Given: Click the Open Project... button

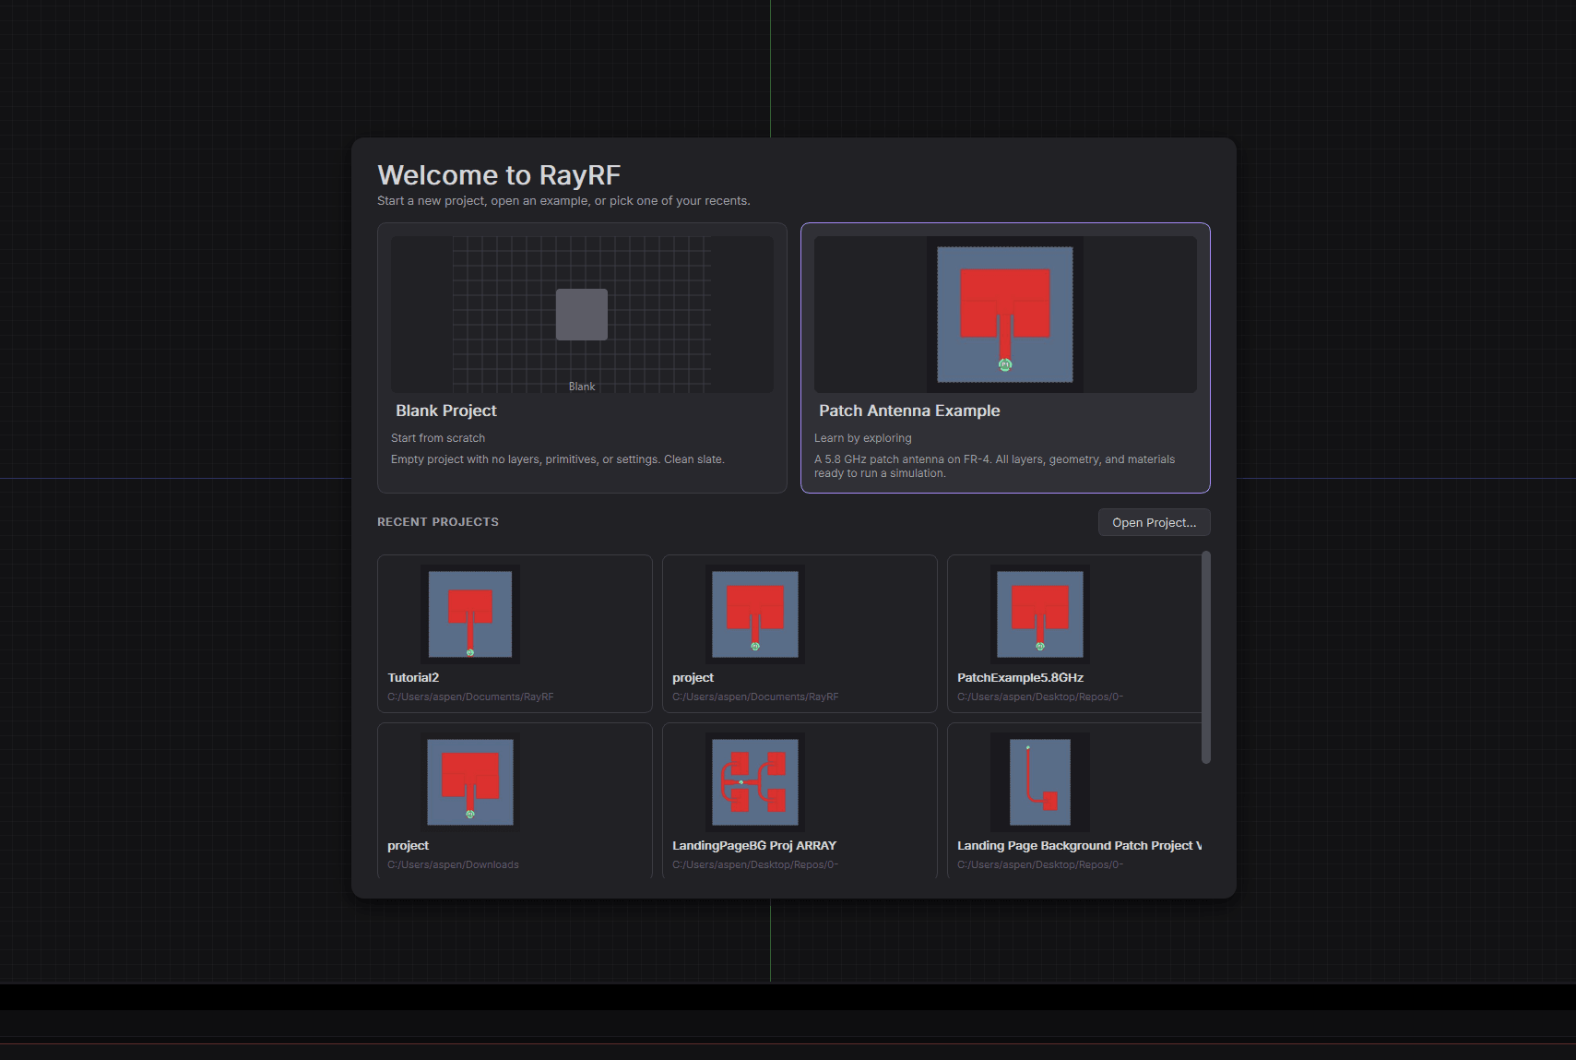Looking at the screenshot, I should point(1154,522).
